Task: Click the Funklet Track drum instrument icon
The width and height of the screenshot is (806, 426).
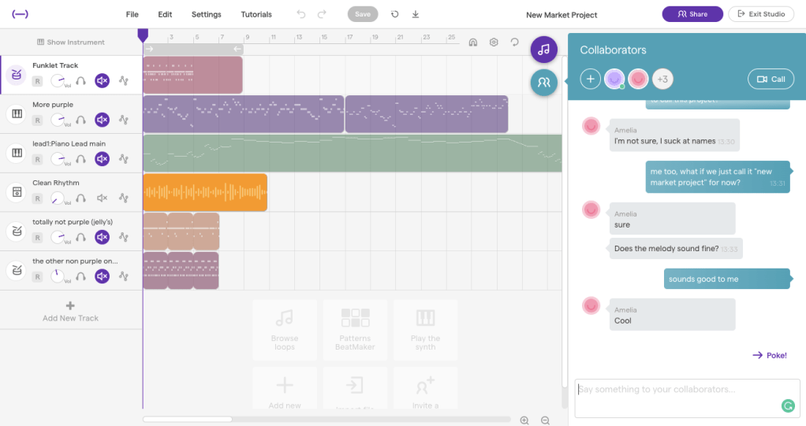Action: [x=15, y=75]
